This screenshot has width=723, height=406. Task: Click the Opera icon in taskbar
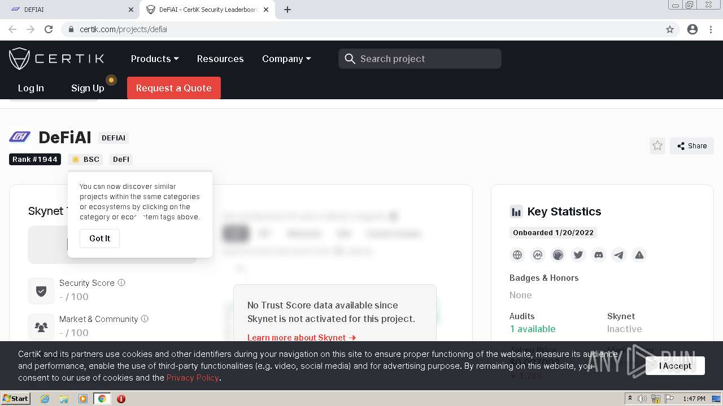coord(121,399)
